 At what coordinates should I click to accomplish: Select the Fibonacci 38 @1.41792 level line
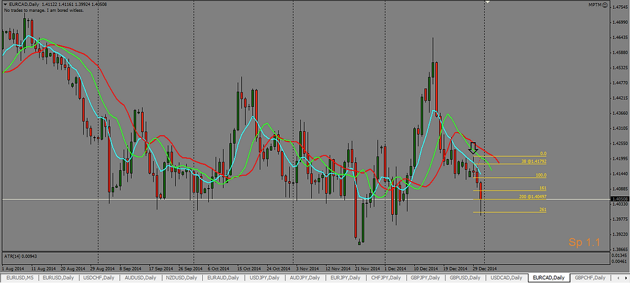click(509, 164)
